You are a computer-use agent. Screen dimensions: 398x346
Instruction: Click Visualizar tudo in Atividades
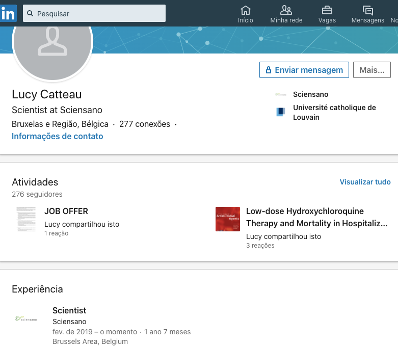tap(365, 182)
